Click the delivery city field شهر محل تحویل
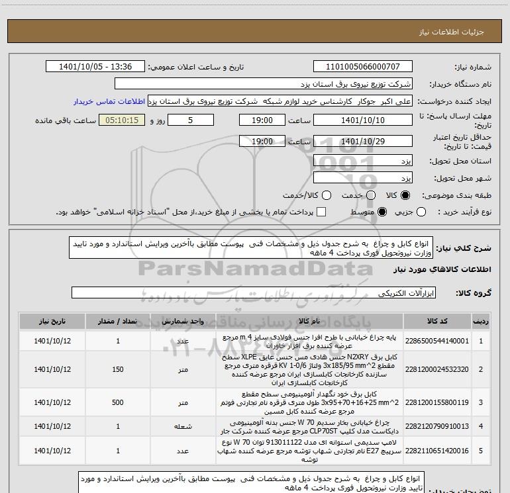510x493 pixels. pos(363,178)
